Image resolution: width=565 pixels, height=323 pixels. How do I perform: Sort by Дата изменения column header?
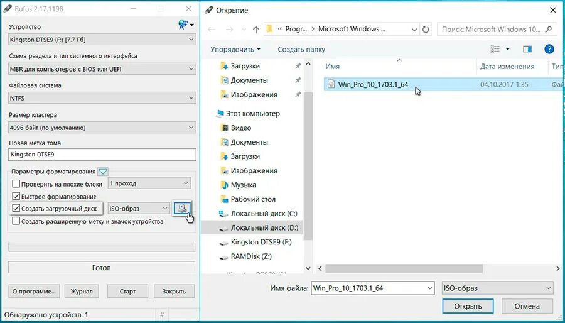(507, 67)
